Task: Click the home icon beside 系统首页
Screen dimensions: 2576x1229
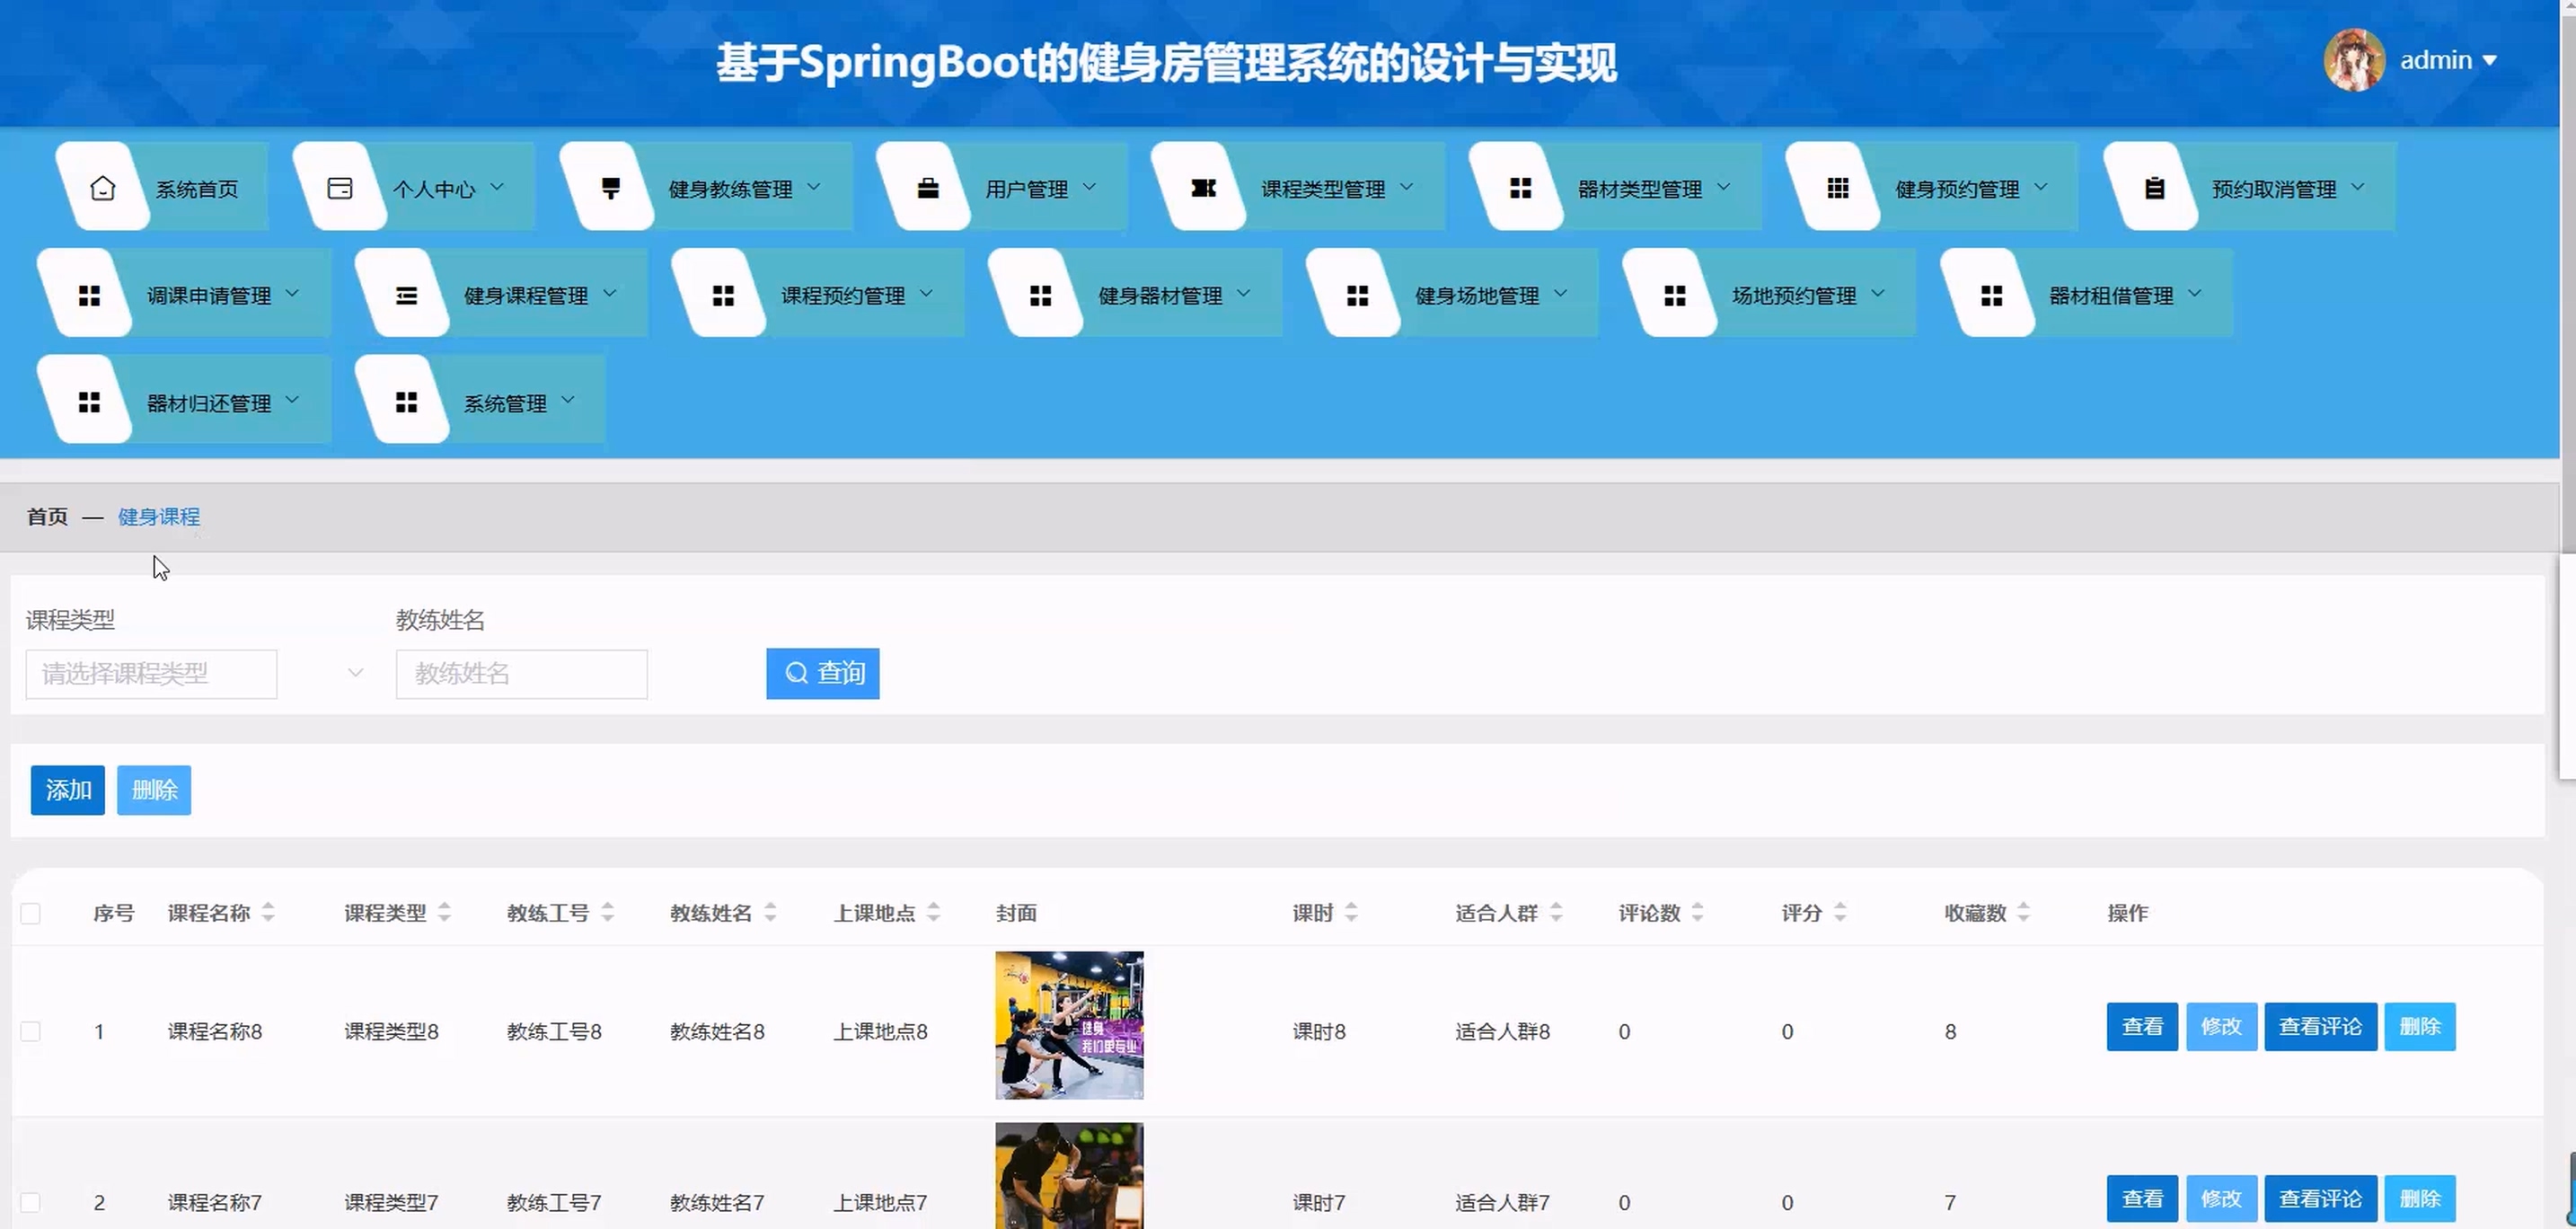Action: point(103,188)
